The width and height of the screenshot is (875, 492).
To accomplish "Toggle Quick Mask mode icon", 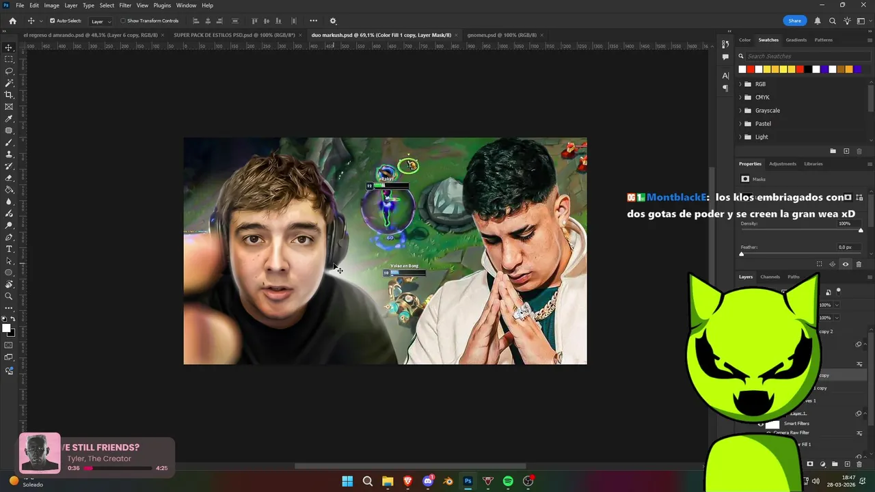I will click(9, 346).
